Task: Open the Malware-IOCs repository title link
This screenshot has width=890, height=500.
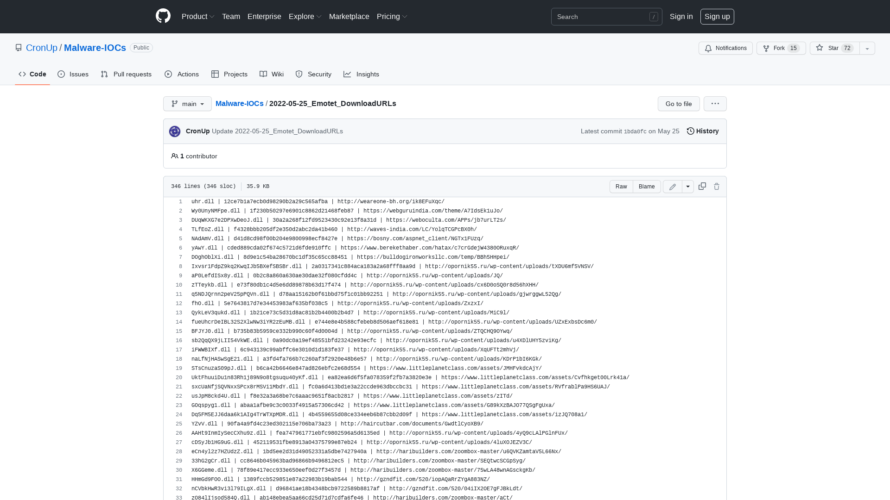Action: coord(95,48)
